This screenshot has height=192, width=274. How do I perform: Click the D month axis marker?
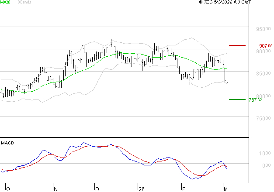(x=97, y=189)
